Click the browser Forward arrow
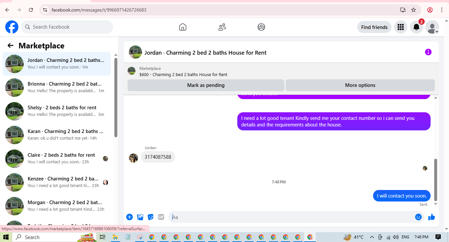The image size is (449, 242). click(19, 10)
